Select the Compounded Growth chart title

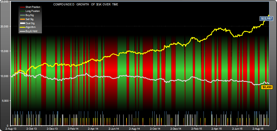[x=86, y=5]
